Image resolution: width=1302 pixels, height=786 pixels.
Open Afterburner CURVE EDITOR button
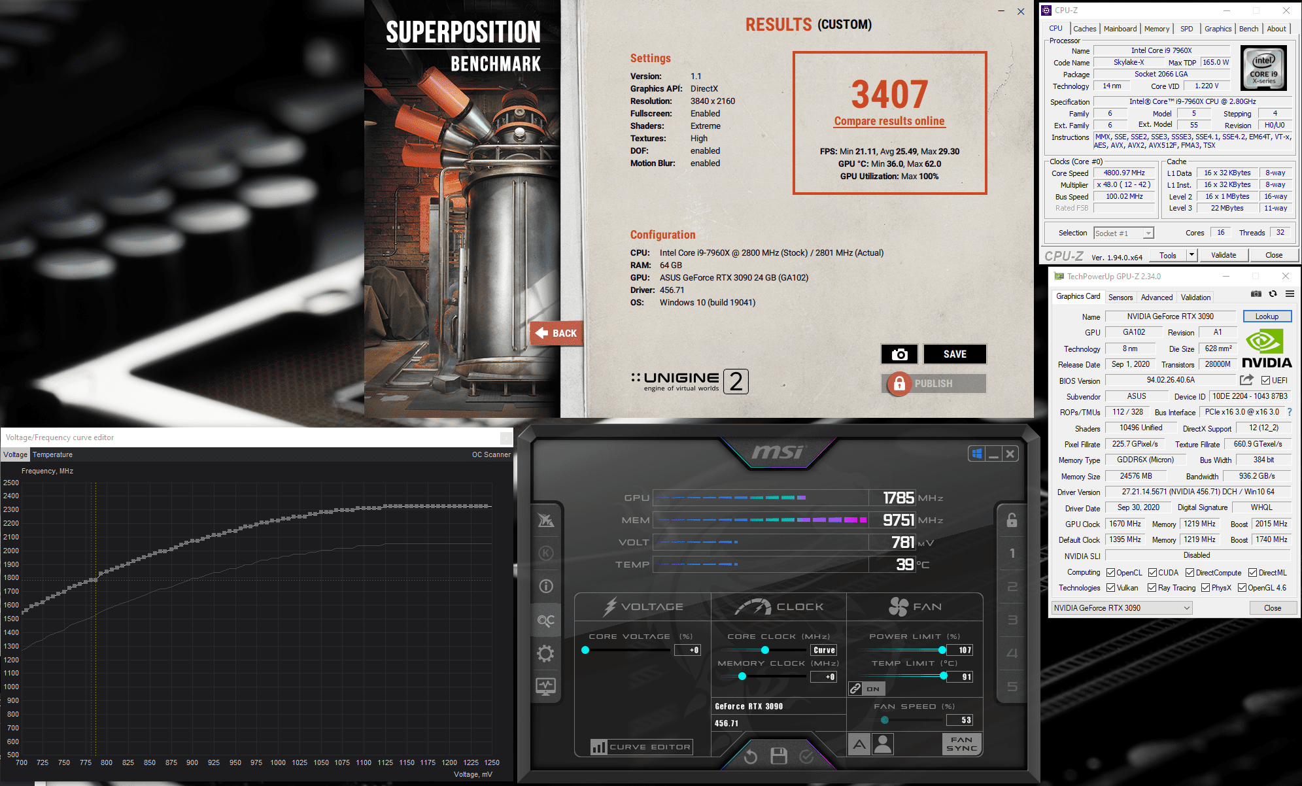click(642, 747)
